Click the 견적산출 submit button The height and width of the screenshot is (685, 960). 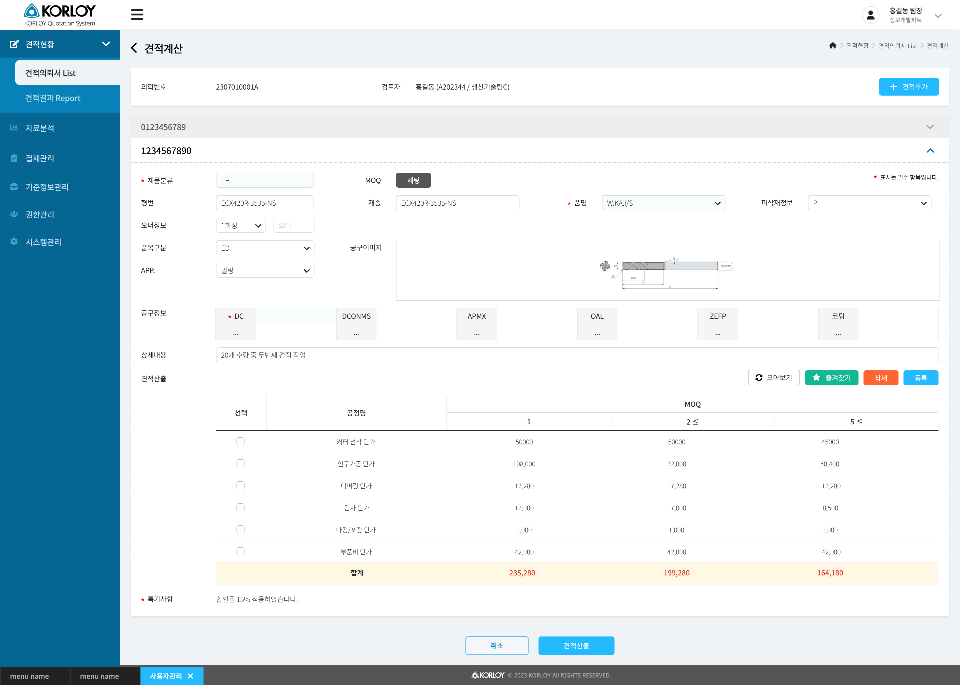[576, 645]
